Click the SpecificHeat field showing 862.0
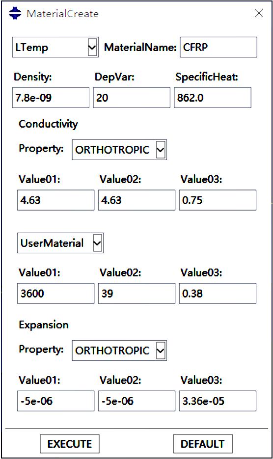Image resolution: width=273 pixels, height=459 pixels. 213,98
